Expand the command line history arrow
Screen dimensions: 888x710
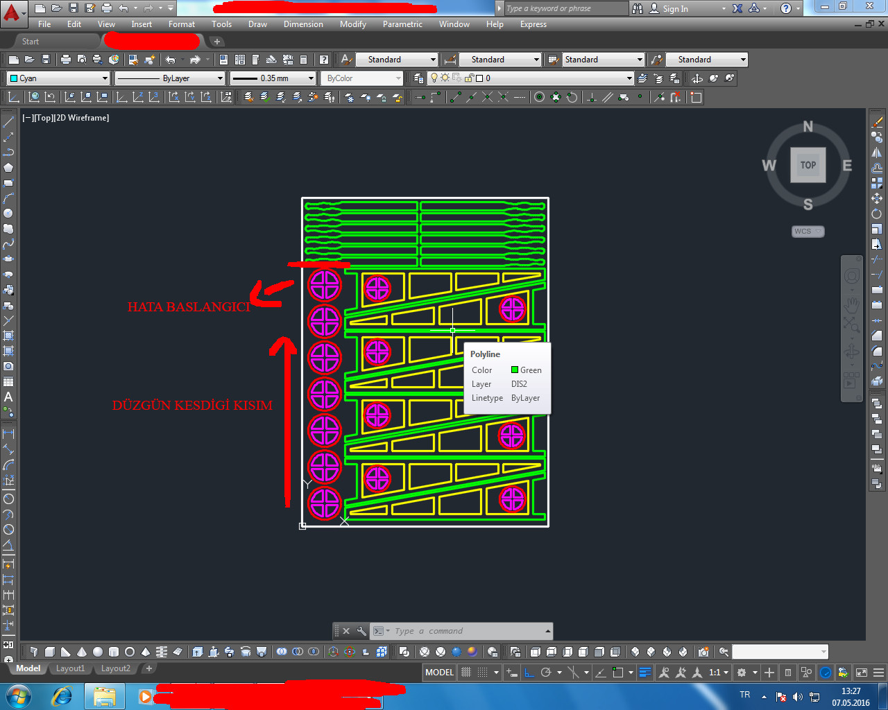click(548, 631)
